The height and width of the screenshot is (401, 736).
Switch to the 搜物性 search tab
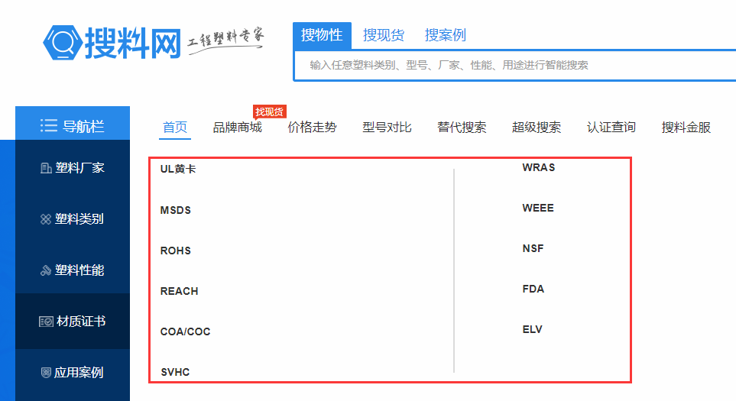pyautogui.click(x=322, y=35)
